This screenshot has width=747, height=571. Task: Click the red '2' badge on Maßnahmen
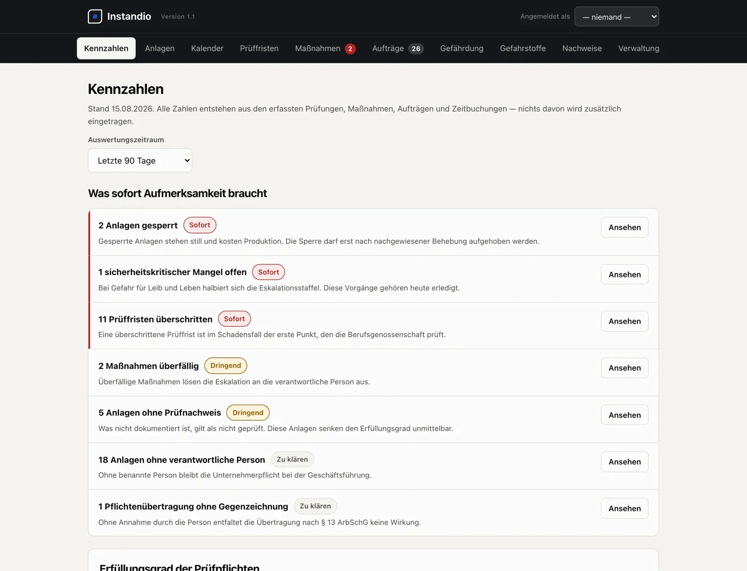350,49
